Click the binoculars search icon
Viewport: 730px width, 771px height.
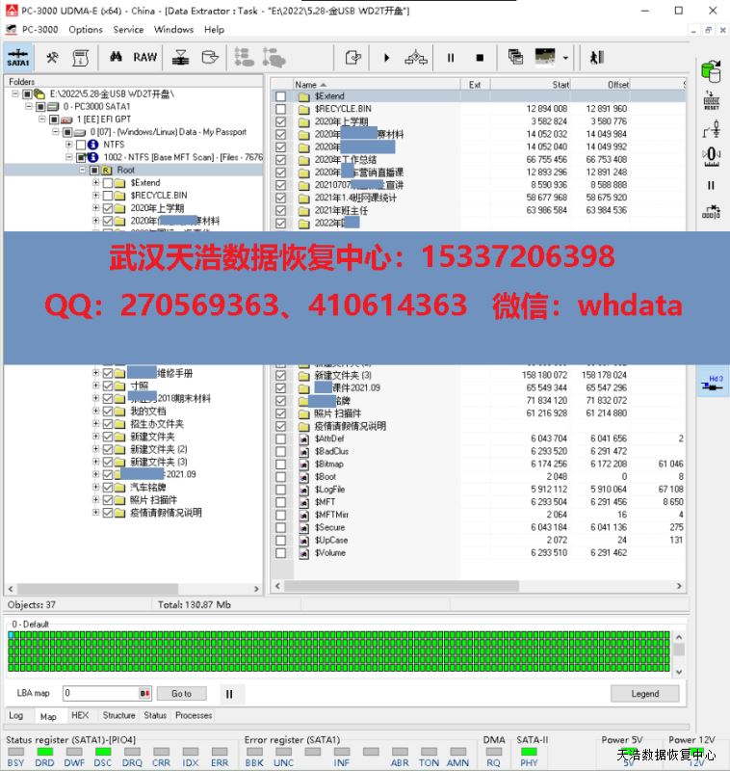(x=115, y=58)
